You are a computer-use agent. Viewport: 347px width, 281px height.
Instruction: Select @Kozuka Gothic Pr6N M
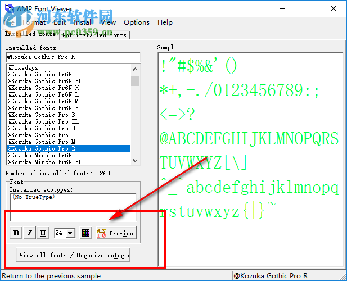(x=69, y=101)
